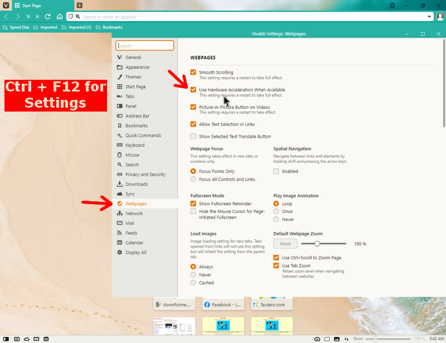Click the tab tiling icon in status bar
The width and height of the screenshot is (446, 343).
(327, 339)
